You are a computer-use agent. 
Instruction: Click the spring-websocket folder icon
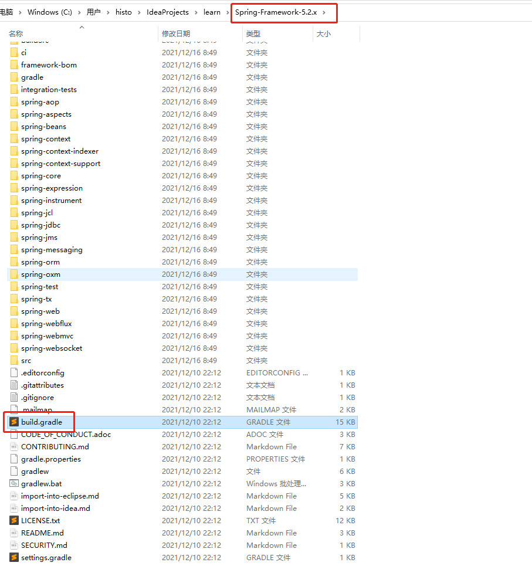pyautogui.click(x=14, y=348)
